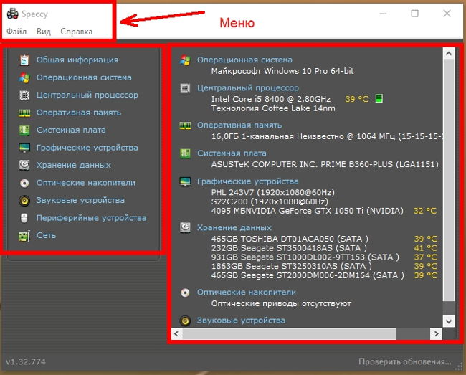This screenshot has height=375, width=466.
Task: Open the Файл menu
Action: click(16, 32)
